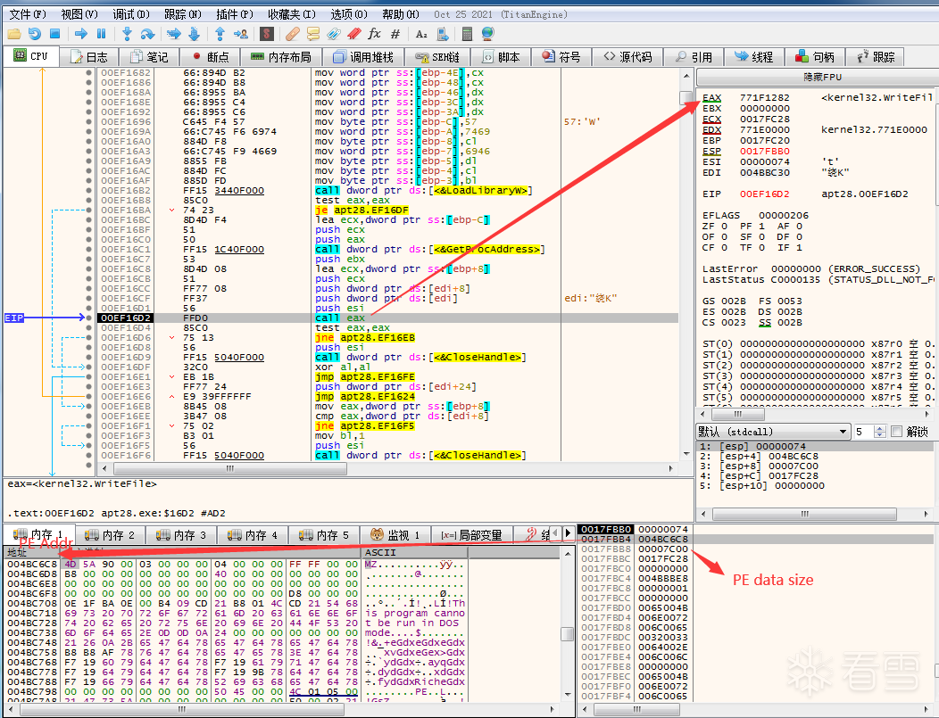The width and height of the screenshot is (939, 718).
Task: Toggle breakpoint dot at address 00EF16B2
Action: point(88,190)
